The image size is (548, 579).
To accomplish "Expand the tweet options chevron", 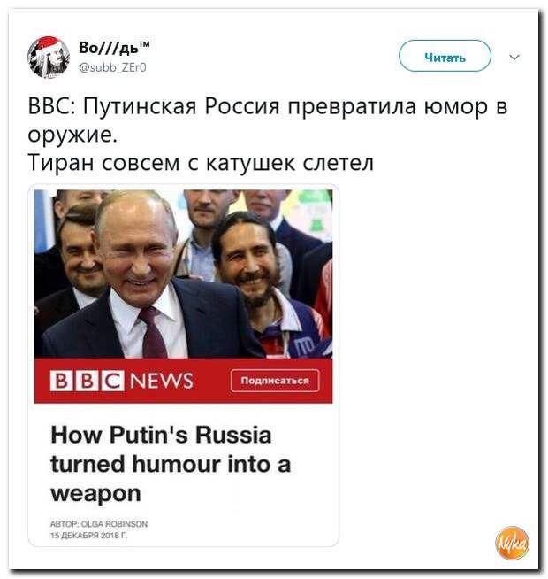I will click(x=514, y=58).
